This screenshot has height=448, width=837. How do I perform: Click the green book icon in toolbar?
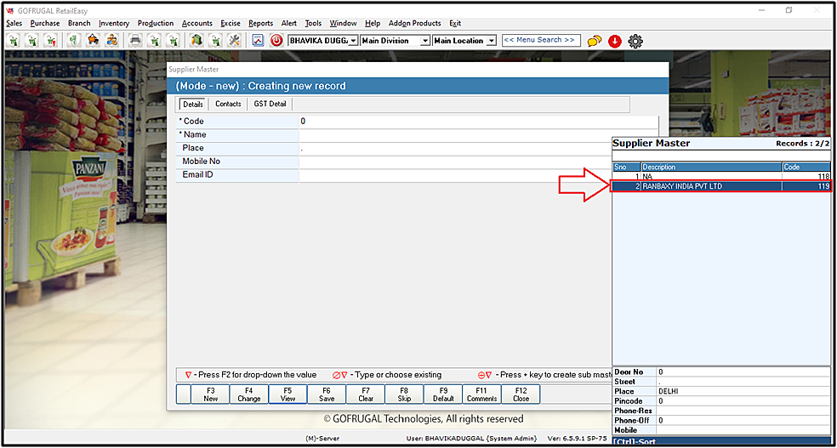196,40
